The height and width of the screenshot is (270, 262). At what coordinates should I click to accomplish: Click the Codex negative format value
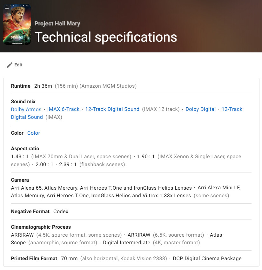pos(61,212)
